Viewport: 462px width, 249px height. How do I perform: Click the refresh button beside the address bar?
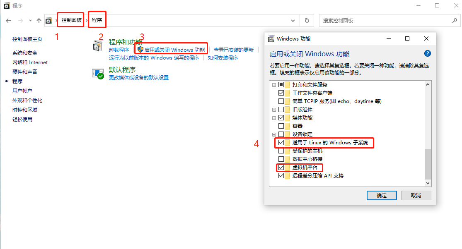307,21
